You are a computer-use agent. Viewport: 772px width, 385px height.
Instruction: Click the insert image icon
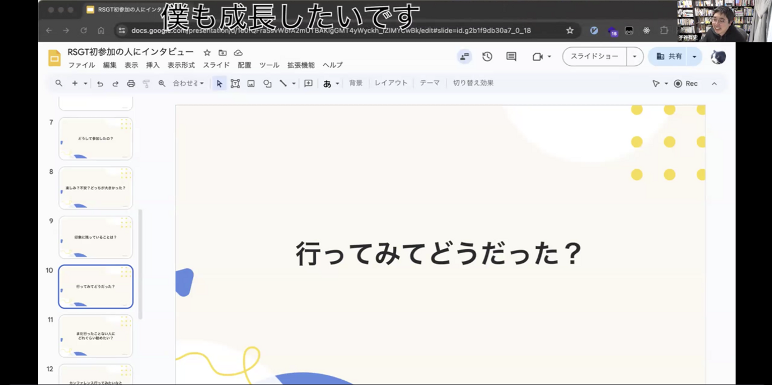click(x=250, y=84)
